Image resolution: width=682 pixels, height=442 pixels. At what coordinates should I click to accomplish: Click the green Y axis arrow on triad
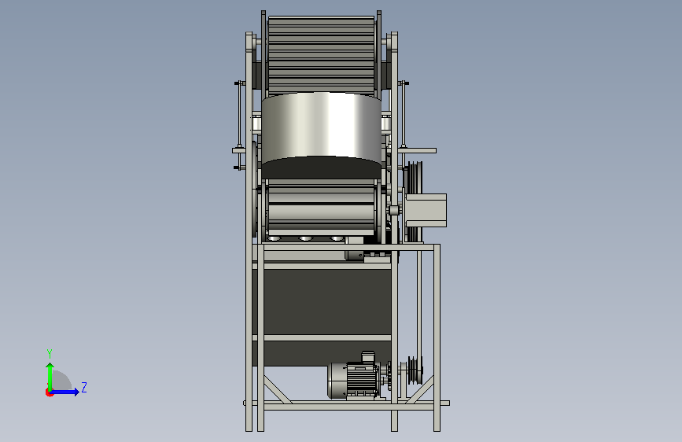point(50,376)
